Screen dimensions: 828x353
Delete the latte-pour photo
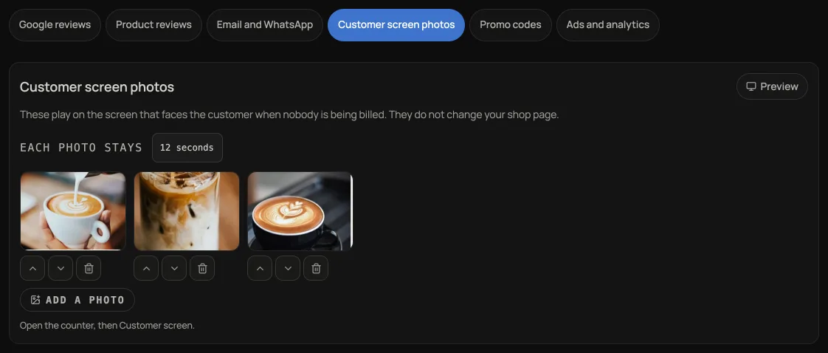click(x=89, y=268)
